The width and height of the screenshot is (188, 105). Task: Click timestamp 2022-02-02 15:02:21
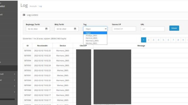tap(42, 76)
